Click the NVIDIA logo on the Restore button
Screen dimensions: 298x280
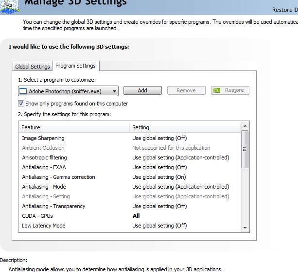click(x=216, y=90)
